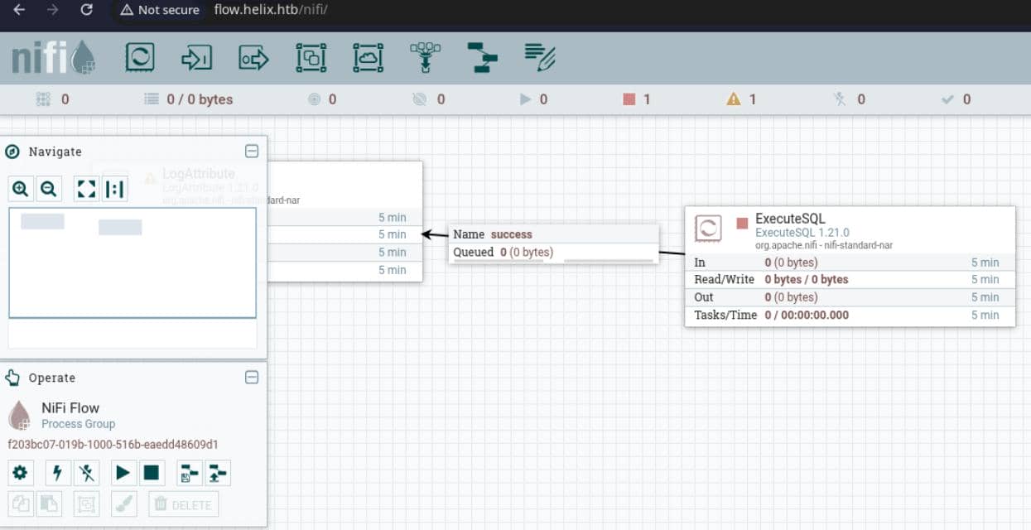Click the zoom in button in Navigate
1031x530 pixels.
21,189
